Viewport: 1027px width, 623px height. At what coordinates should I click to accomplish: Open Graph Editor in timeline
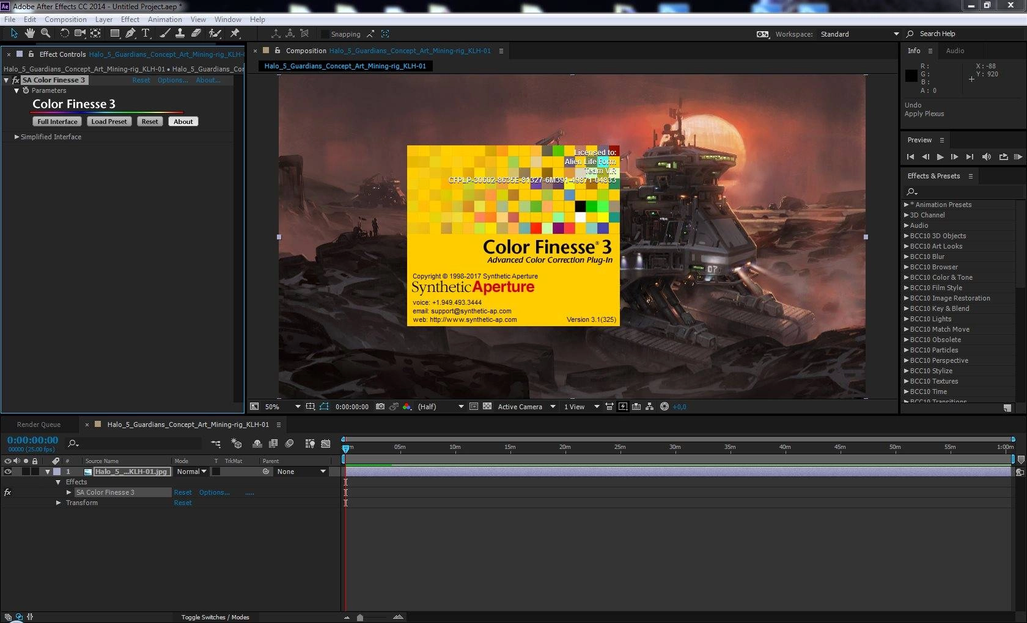pos(326,443)
